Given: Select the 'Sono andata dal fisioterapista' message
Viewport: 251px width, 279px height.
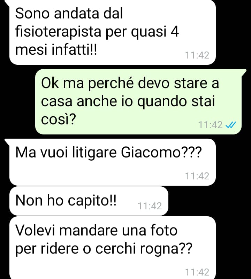Looking at the screenshot, I should [112, 32].
